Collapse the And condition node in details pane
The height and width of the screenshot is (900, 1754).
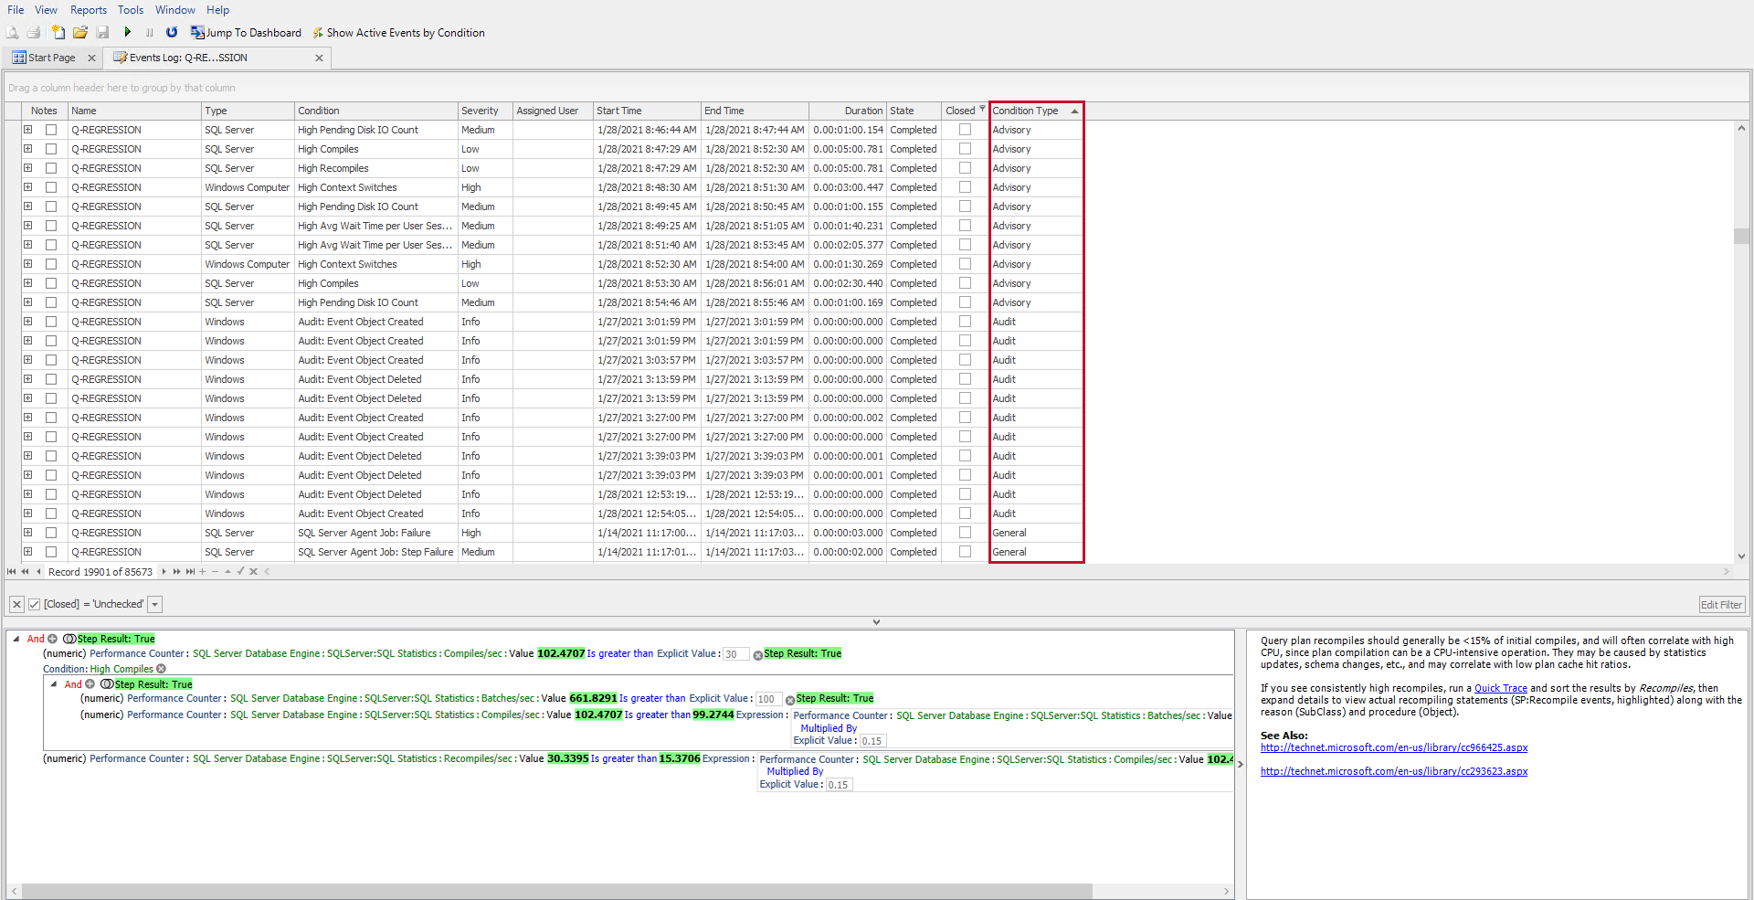(15, 639)
